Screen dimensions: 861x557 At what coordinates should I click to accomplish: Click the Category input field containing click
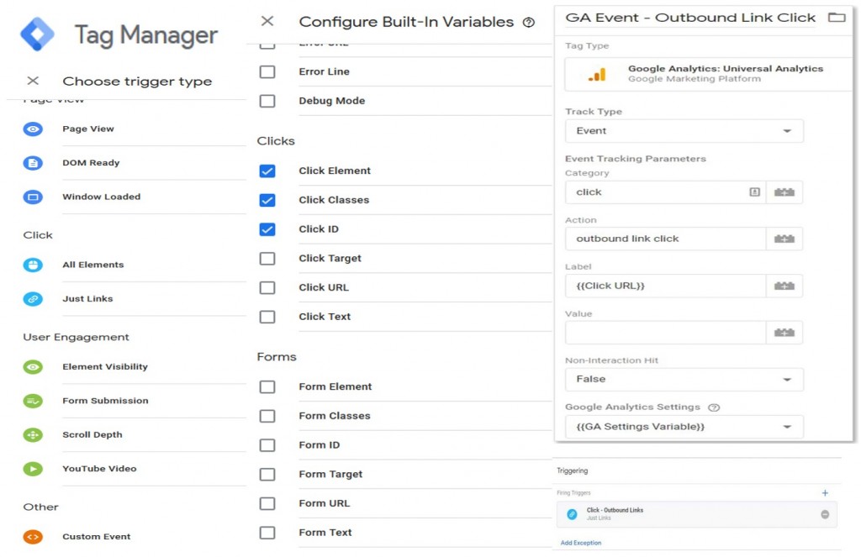pyautogui.click(x=666, y=192)
